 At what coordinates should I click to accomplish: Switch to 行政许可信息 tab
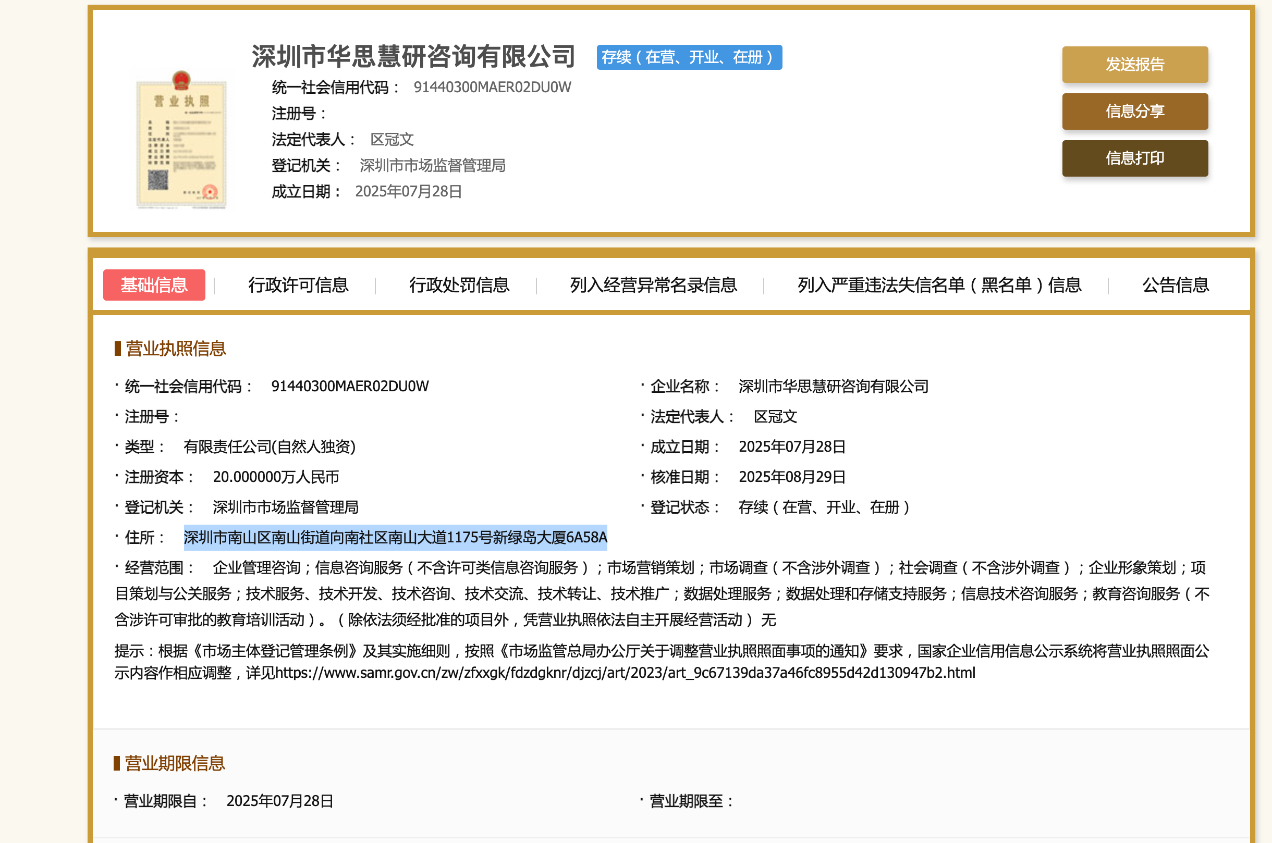click(298, 285)
